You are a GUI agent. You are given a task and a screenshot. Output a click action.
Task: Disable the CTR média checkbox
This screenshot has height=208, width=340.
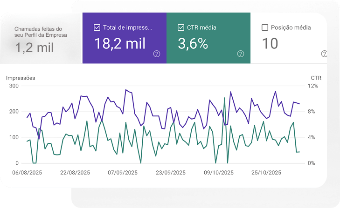181,27
